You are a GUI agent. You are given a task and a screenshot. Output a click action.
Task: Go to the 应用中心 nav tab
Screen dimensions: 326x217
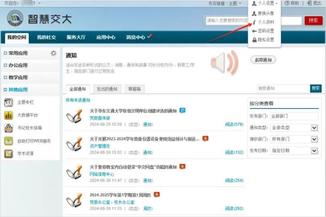click(x=106, y=38)
